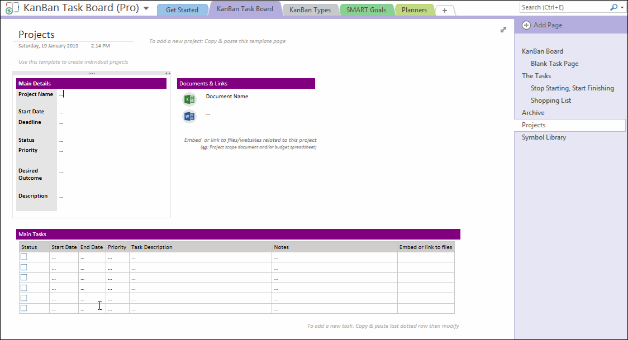
Task: Click the plus circle icon for Add Page
Action: point(526,25)
